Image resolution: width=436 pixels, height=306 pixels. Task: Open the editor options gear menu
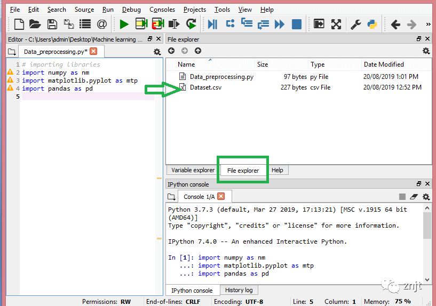[x=157, y=52]
